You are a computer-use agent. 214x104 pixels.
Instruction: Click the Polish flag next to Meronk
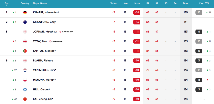coord(25,80)
